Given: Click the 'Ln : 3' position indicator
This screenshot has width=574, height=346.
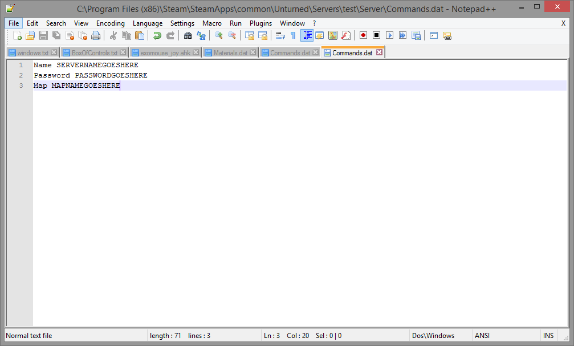Looking at the screenshot, I should (272, 335).
